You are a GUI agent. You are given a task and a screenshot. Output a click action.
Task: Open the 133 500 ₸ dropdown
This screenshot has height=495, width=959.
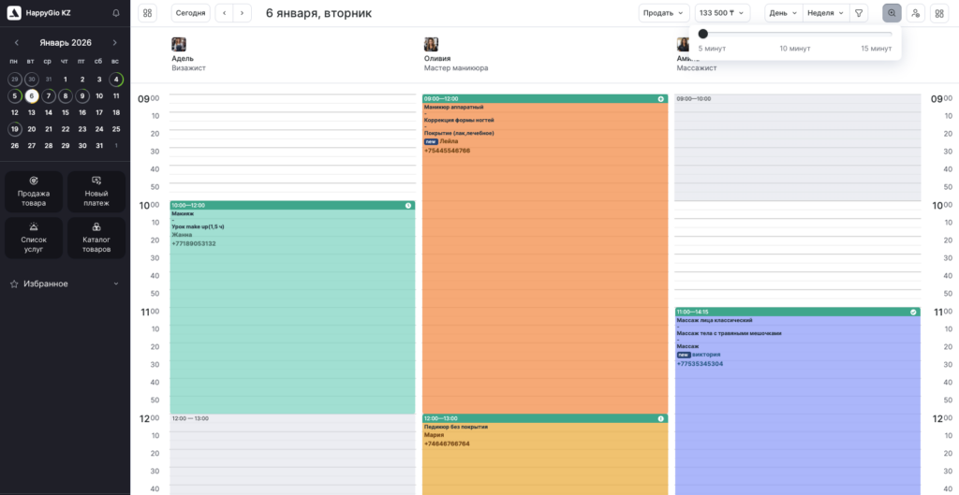pos(722,13)
